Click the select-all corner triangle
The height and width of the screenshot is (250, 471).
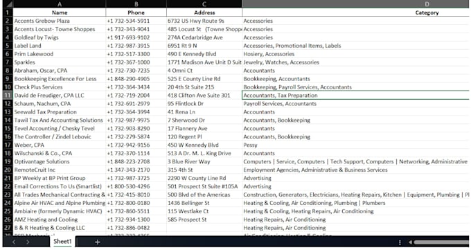(8, 4)
